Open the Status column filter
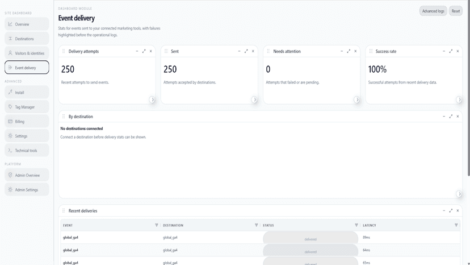This screenshot has width=470, height=265. click(356, 225)
